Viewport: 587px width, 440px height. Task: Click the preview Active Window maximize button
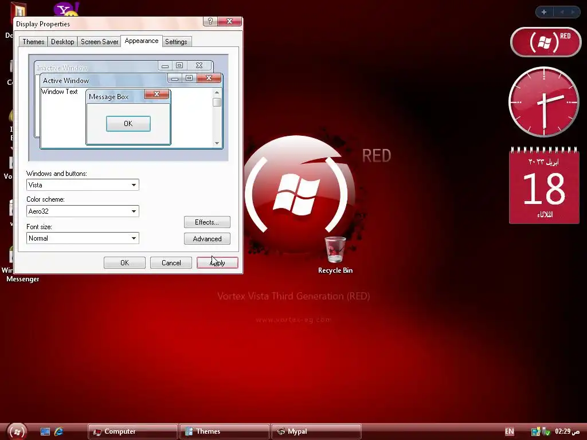tap(189, 78)
